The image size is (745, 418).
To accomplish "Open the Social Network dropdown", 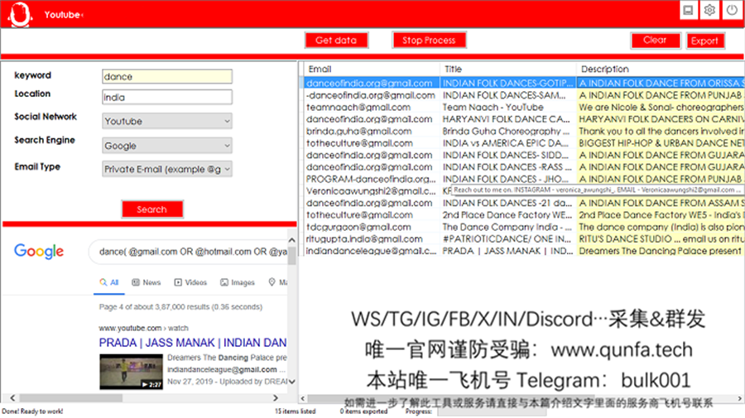I will tap(166, 121).
